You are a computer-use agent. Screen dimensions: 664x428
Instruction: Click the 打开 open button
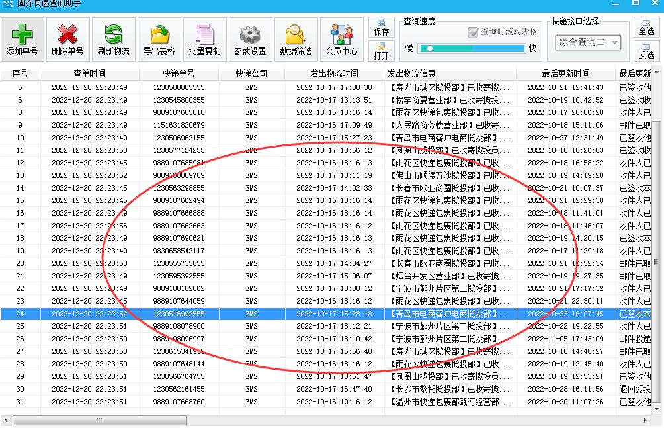pyautogui.click(x=381, y=52)
